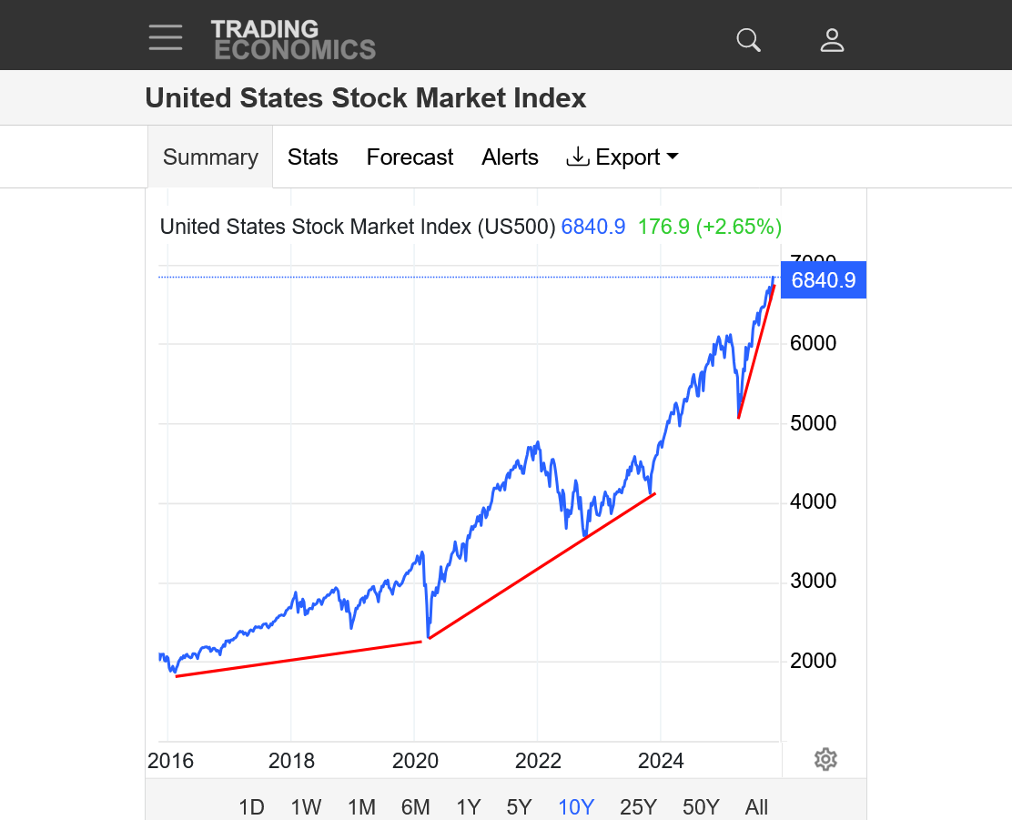
Task: Open the Forecast tab
Action: point(410,157)
